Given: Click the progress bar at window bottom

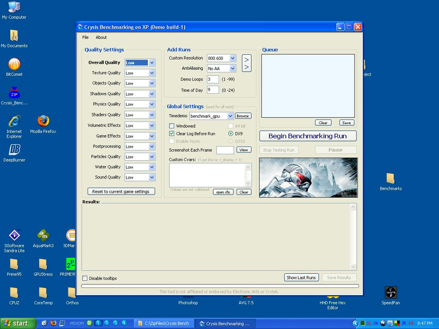Looking at the screenshot, I should (220, 286).
